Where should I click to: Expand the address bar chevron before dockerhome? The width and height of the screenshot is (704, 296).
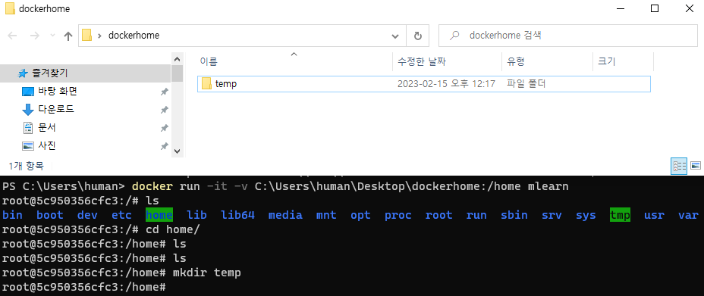click(99, 36)
